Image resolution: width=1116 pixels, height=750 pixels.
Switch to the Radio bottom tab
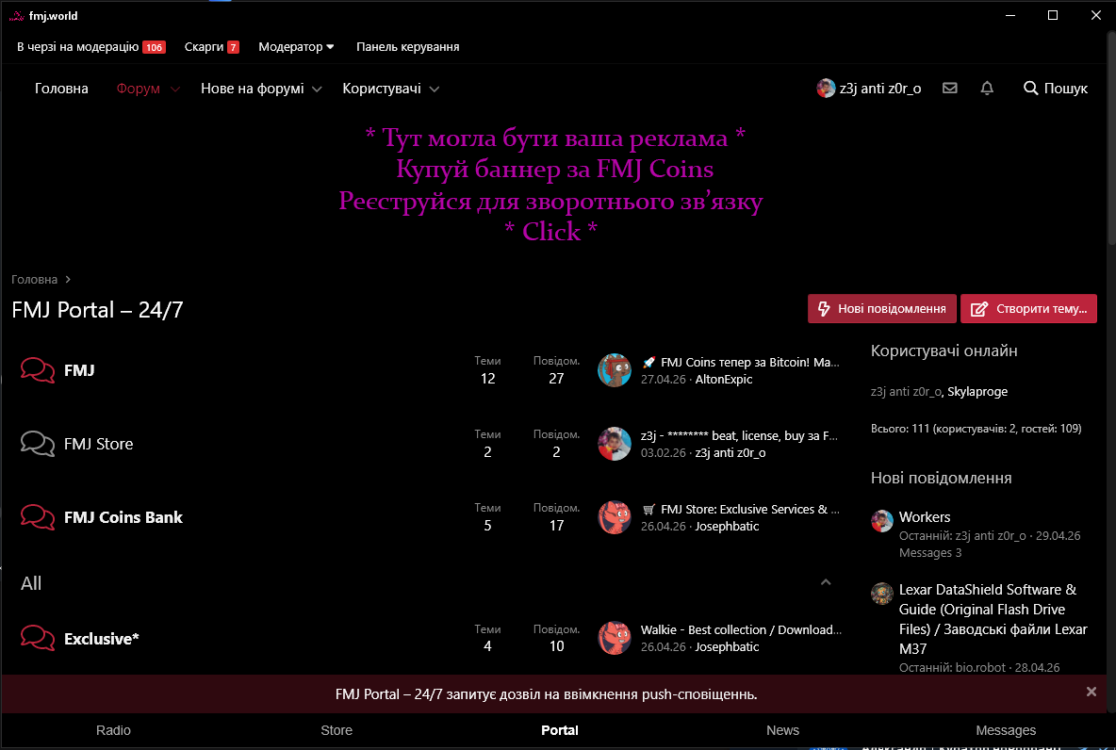pos(113,730)
